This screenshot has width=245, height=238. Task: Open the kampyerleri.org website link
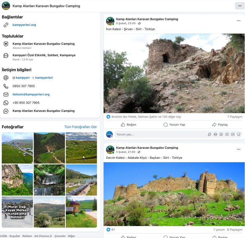(24, 25)
